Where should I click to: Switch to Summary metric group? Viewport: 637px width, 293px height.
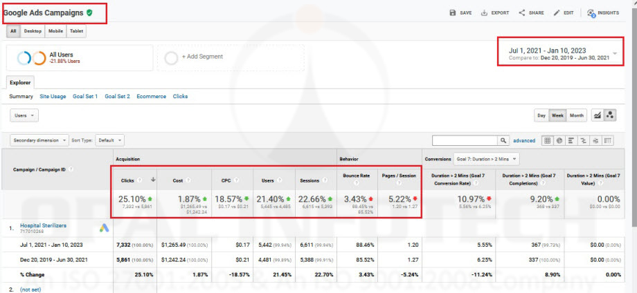21,97
